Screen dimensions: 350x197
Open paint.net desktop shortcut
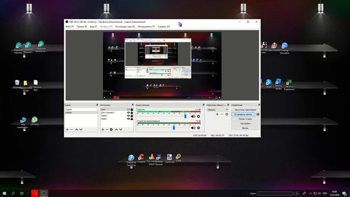[x=170, y=159]
